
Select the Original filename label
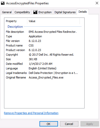[x=16, y=77]
